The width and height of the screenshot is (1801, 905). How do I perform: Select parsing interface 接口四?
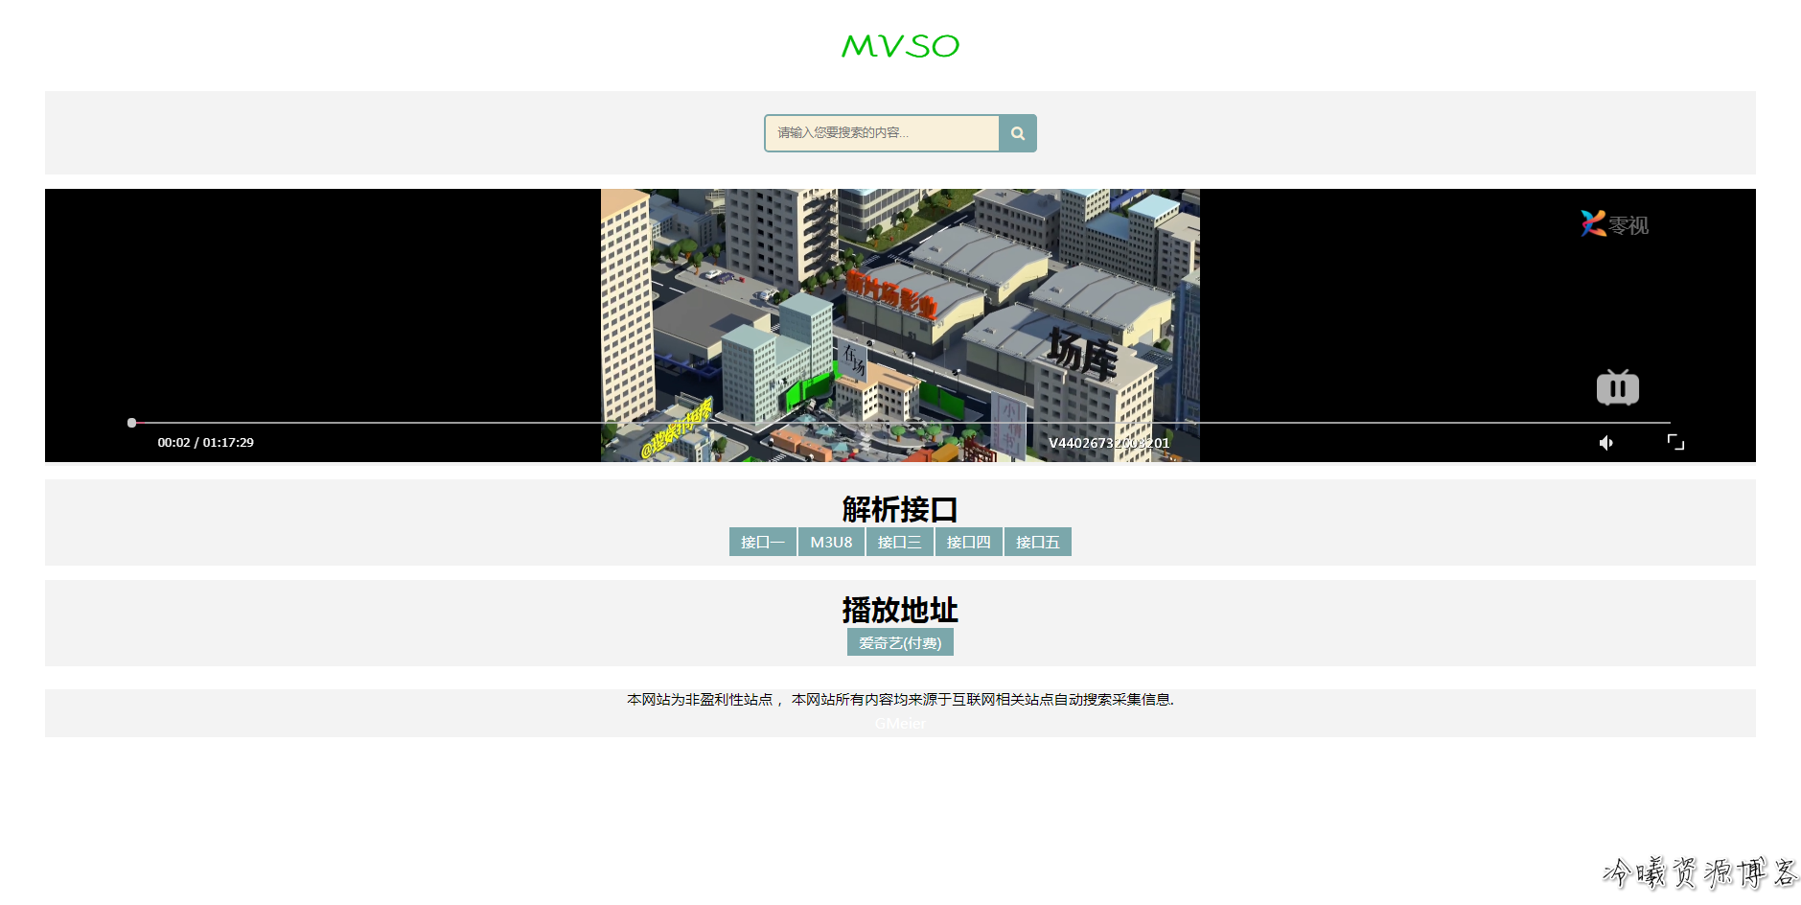click(969, 543)
